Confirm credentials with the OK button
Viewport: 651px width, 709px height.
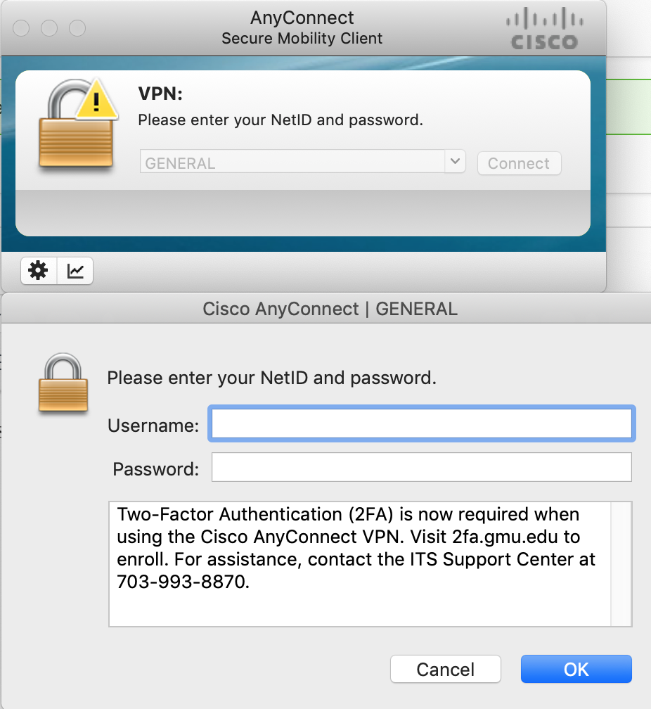pyautogui.click(x=576, y=669)
